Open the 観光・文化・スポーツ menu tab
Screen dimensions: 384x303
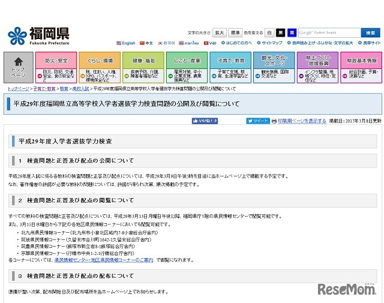coord(274,61)
